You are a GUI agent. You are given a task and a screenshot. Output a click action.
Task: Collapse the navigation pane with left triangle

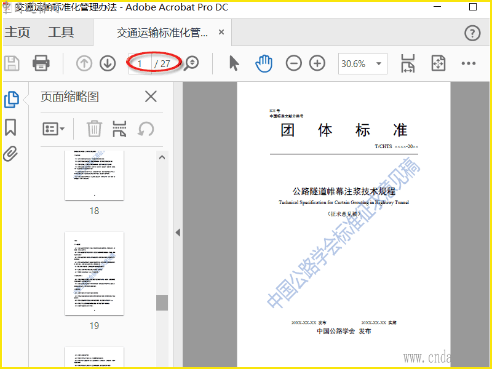click(178, 232)
